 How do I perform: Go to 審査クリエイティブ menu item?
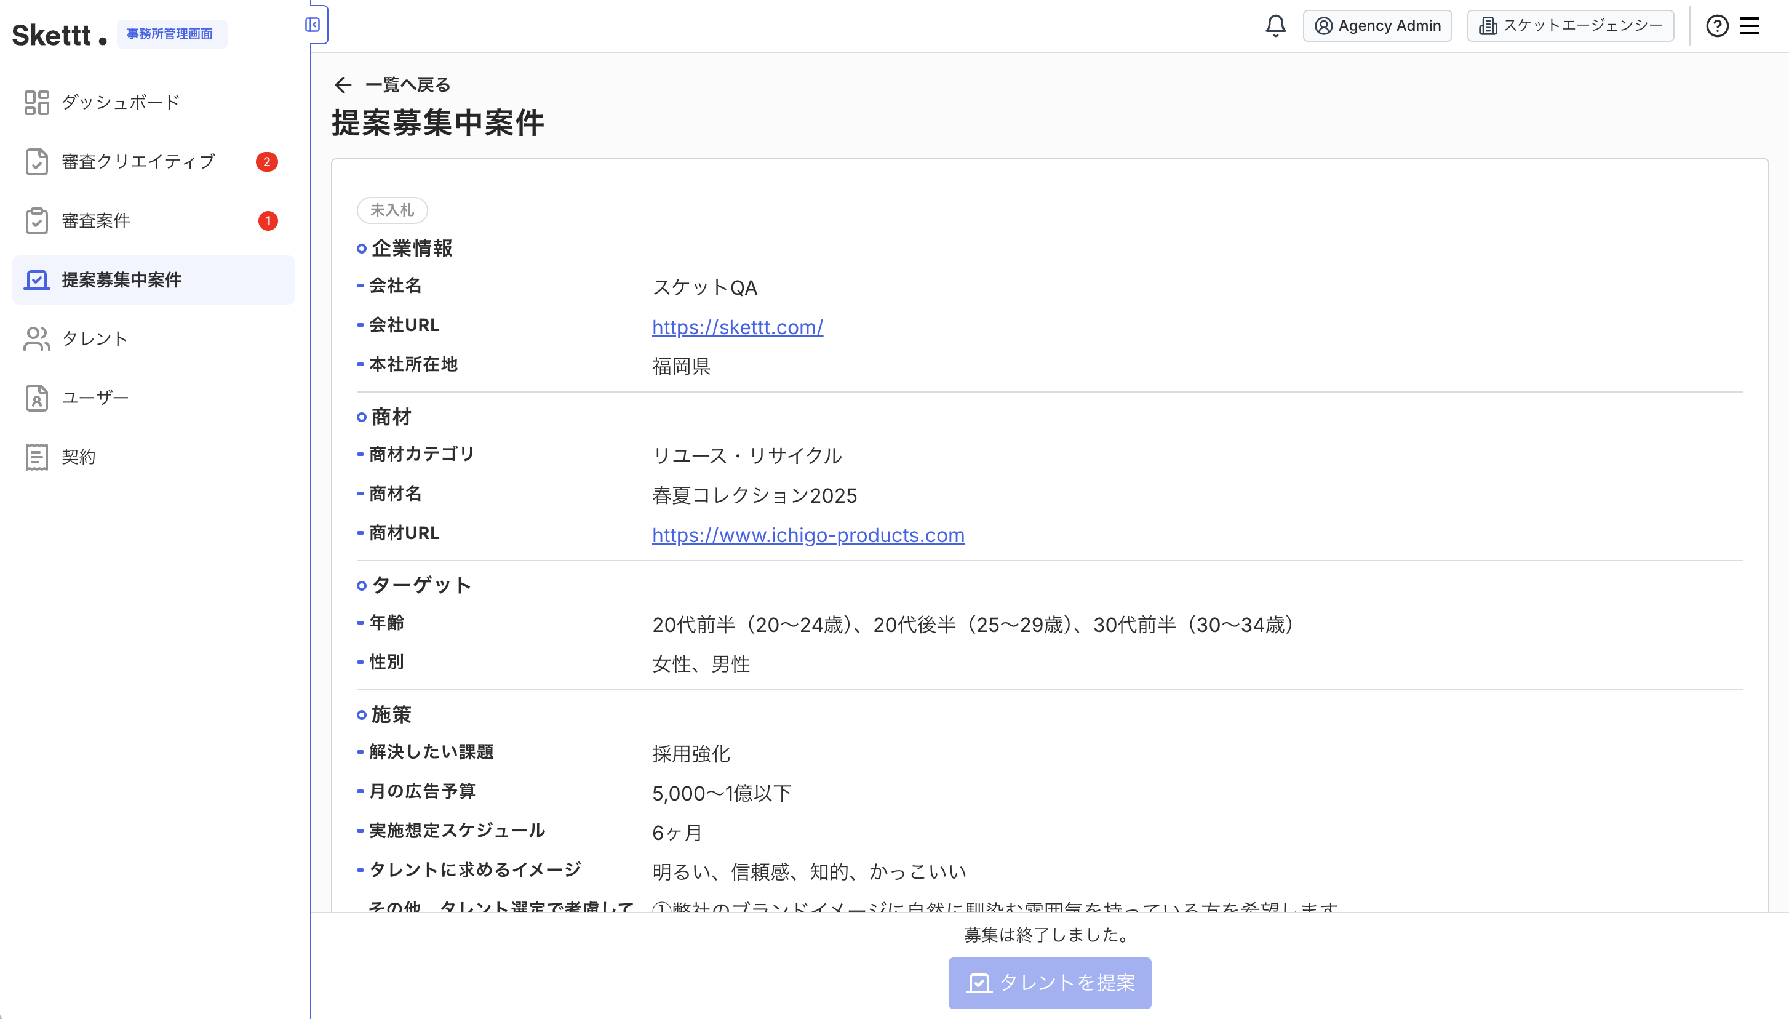138,162
